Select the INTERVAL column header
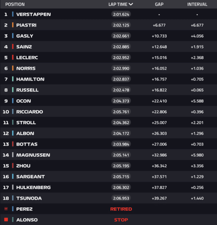This screenshot has height=225, width=217. point(197,4)
